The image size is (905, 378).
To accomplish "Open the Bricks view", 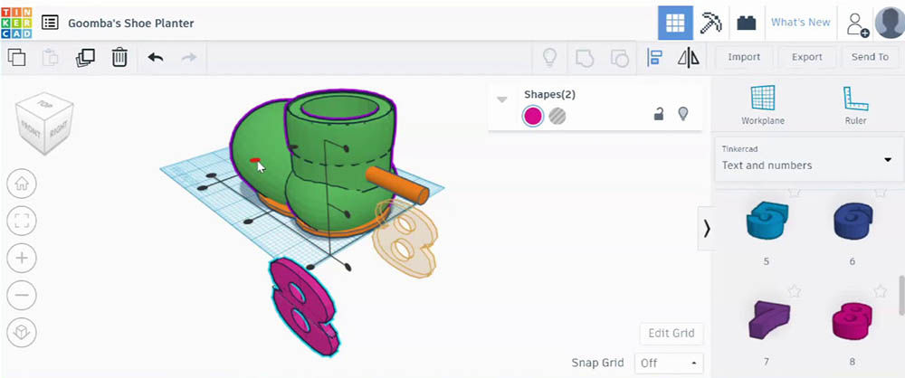I will tap(747, 23).
